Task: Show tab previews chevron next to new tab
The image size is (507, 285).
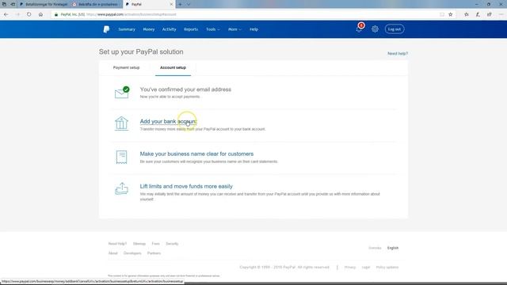Action: pos(189,4)
